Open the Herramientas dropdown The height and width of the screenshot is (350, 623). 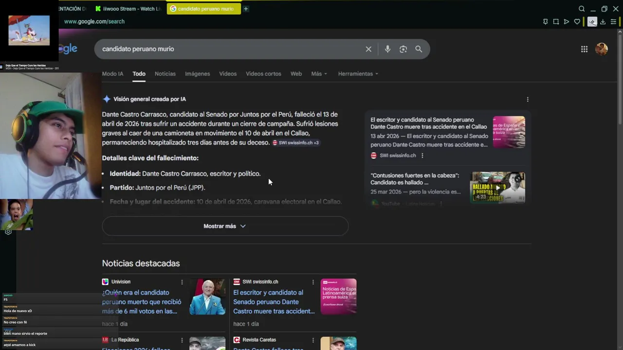(x=358, y=74)
